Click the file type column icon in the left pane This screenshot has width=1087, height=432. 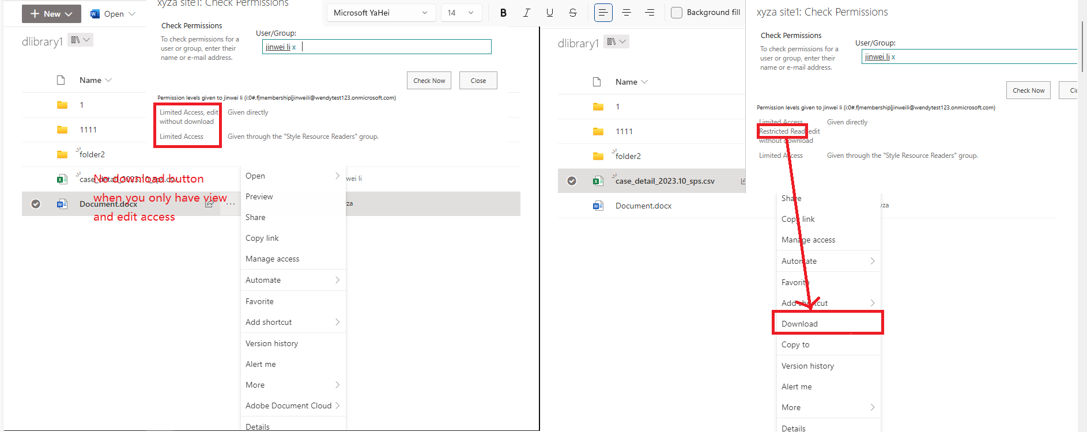pyautogui.click(x=61, y=80)
